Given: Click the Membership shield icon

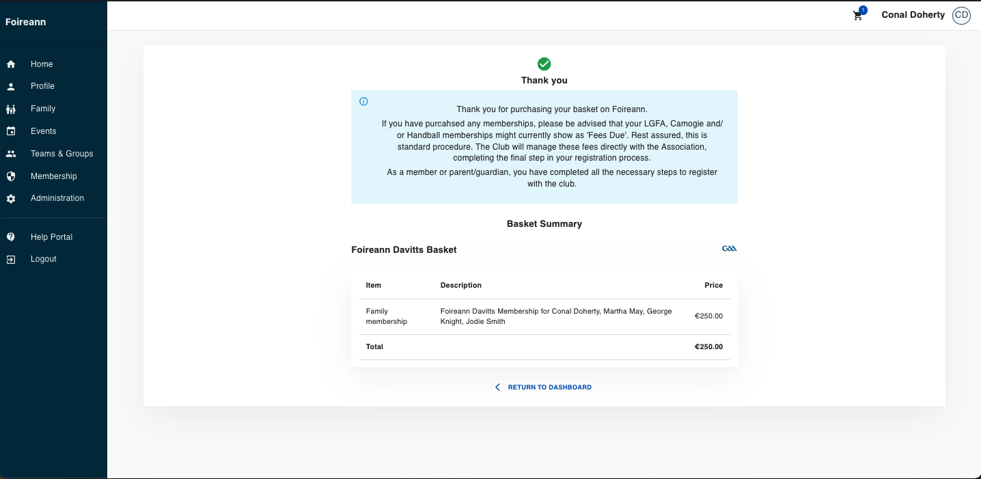Looking at the screenshot, I should pos(11,176).
